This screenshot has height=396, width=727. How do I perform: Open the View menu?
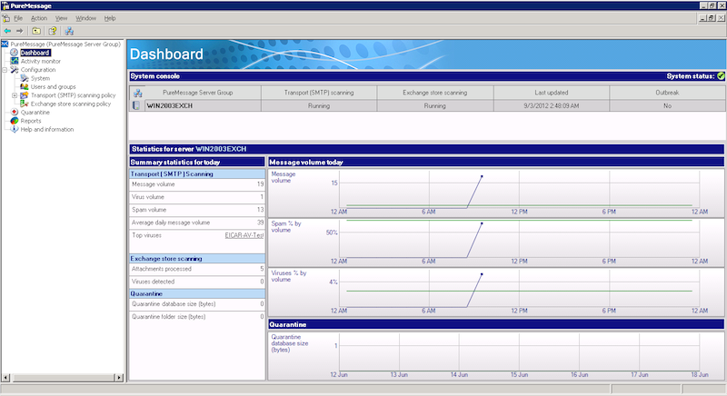[61, 18]
